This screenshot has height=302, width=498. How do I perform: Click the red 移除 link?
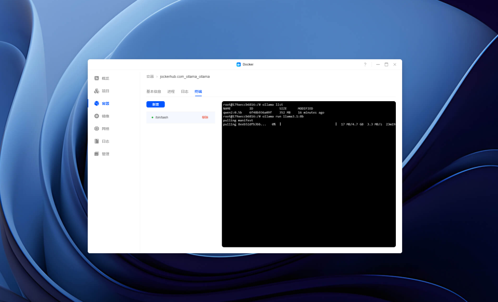[x=205, y=117]
